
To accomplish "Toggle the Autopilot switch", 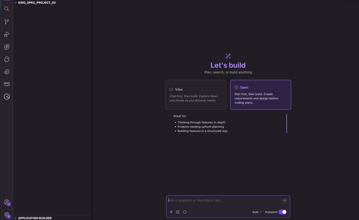I will [282, 212].
